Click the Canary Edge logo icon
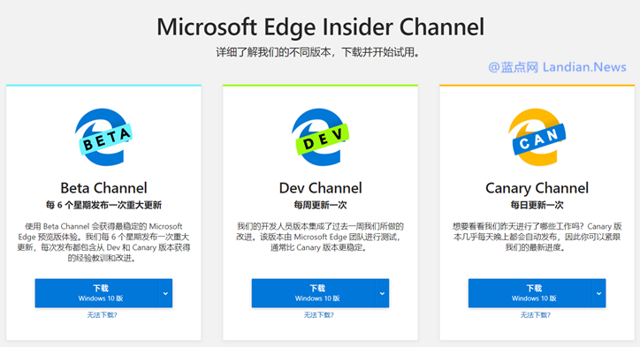Viewport: 640px width, 347px height. (537, 137)
